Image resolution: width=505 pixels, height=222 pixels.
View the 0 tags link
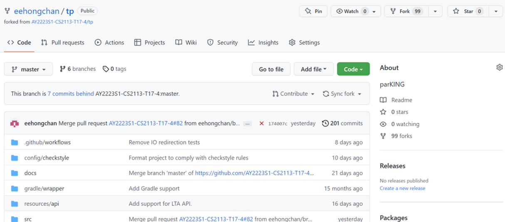click(x=115, y=69)
